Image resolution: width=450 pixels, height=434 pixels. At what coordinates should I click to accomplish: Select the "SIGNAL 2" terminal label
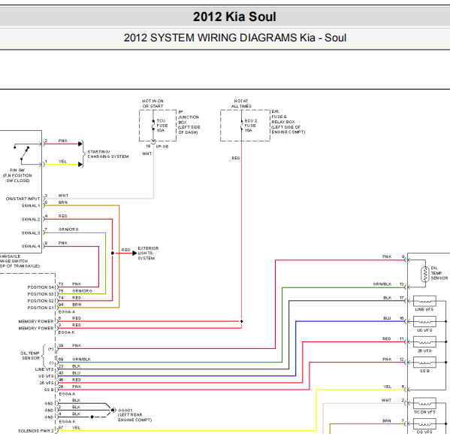[31, 220]
